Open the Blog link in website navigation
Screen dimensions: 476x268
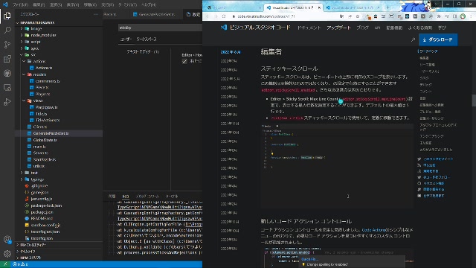[x=362, y=28]
